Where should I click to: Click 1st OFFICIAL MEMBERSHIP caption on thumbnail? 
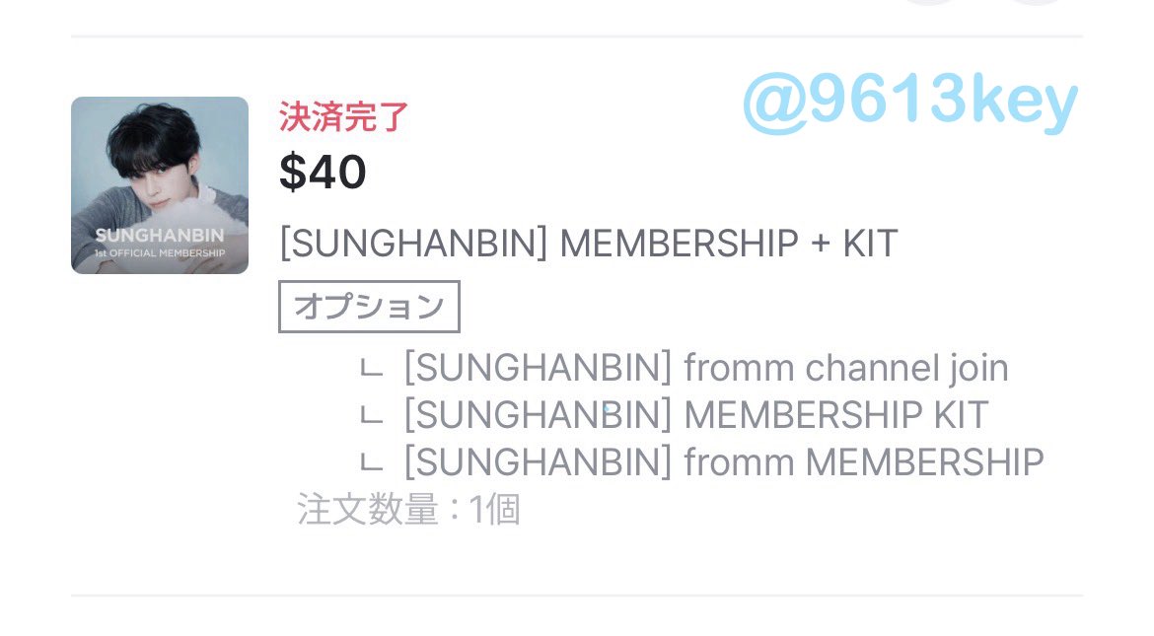pos(160,253)
